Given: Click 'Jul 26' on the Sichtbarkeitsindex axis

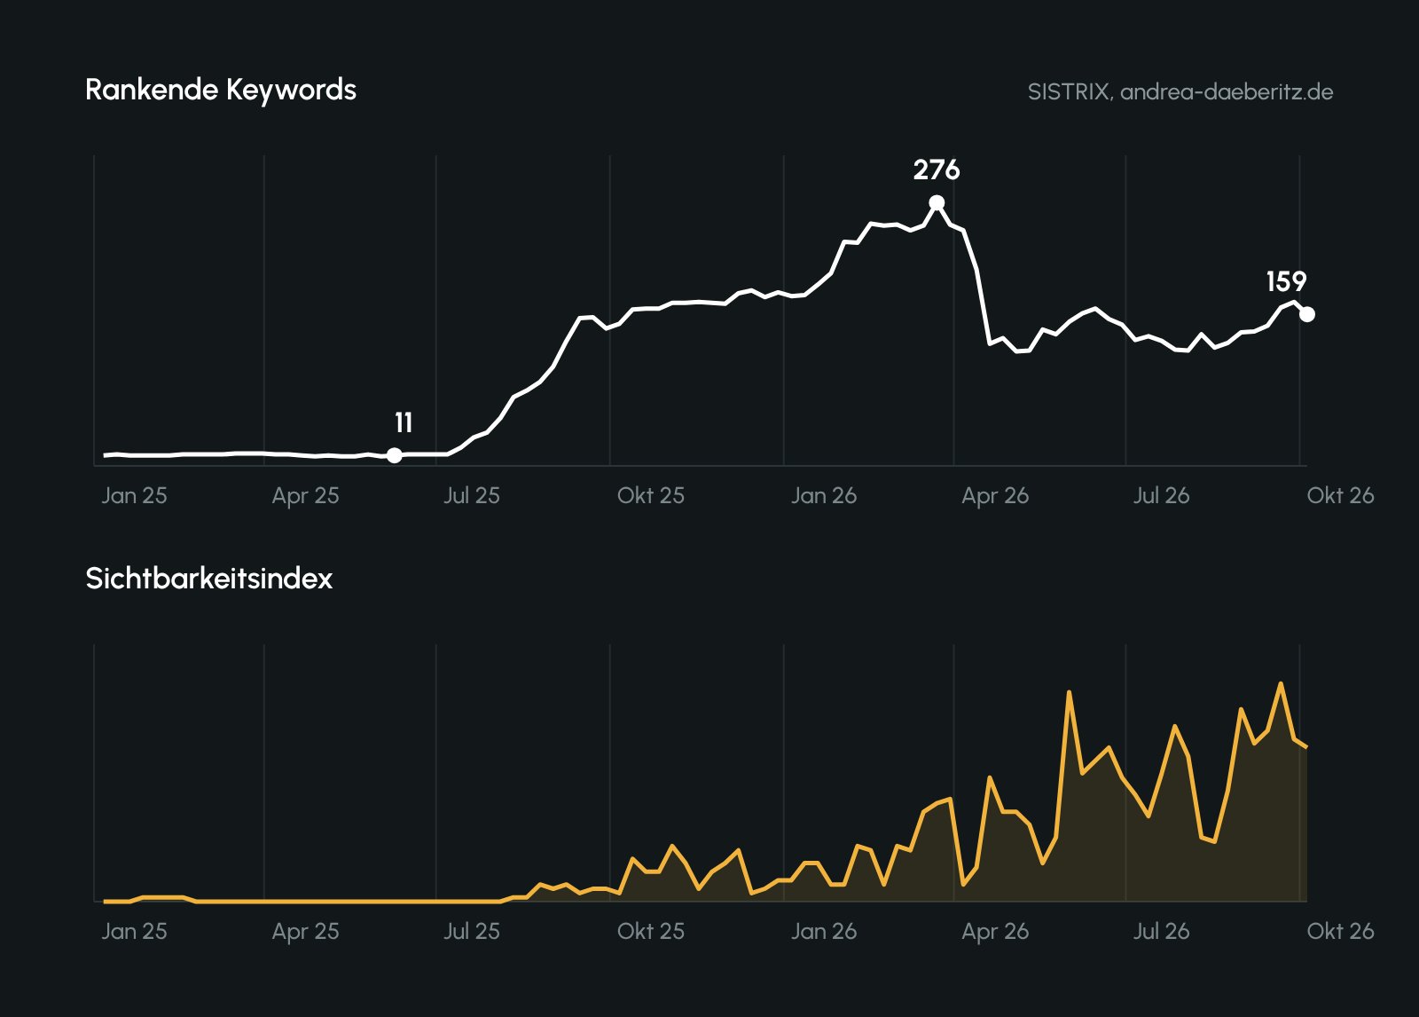Looking at the screenshot, I should [x=1161, y=931].
